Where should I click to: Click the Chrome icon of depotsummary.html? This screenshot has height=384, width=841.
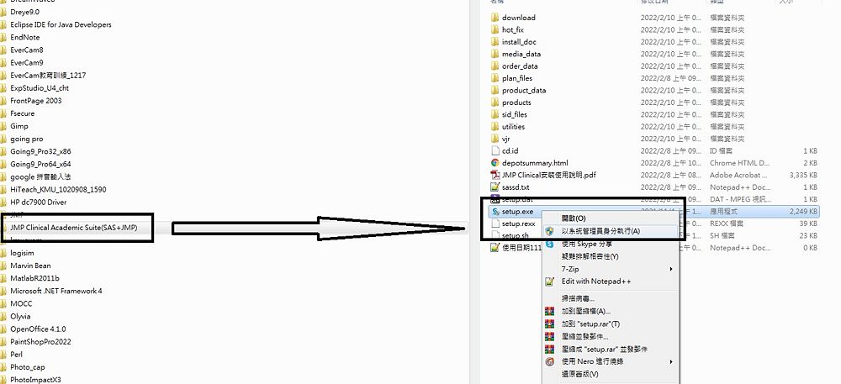pos(495,163)
